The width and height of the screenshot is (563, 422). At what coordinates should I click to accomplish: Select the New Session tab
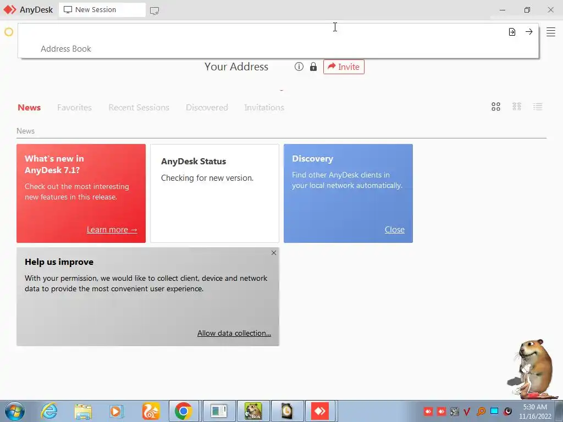pyautogui.click(x=102, y=10)
